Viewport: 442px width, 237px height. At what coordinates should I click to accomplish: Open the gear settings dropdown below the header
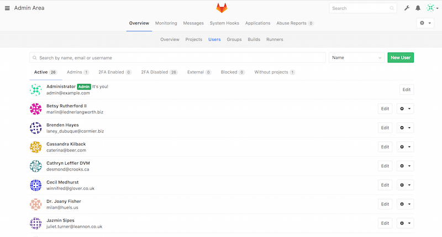tap(424, 23)
